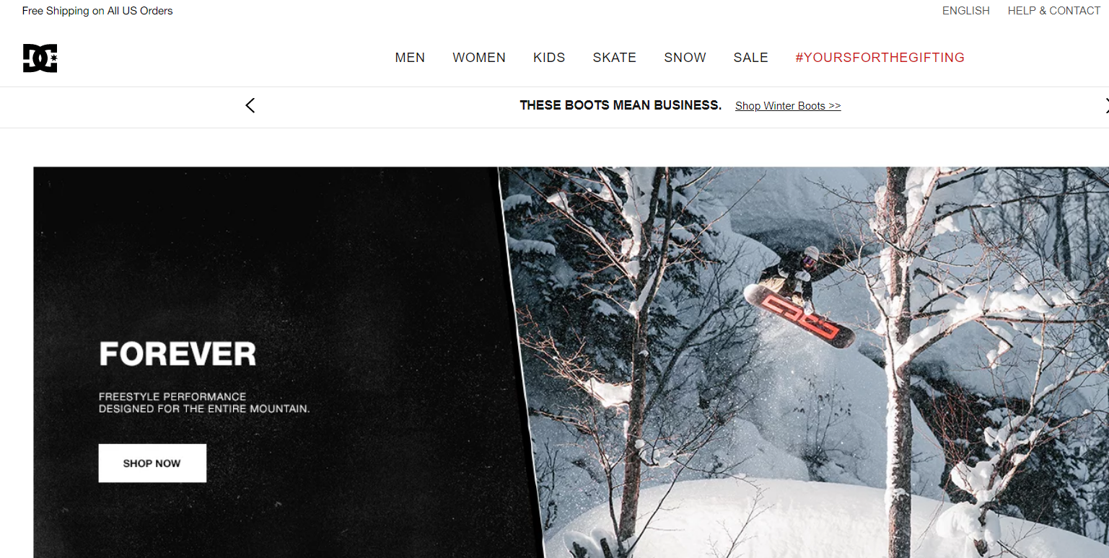Open the SALE menu
The image size is (1109, 558).
point(750,58)
